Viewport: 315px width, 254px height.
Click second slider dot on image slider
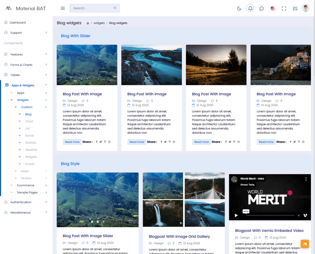98,222
